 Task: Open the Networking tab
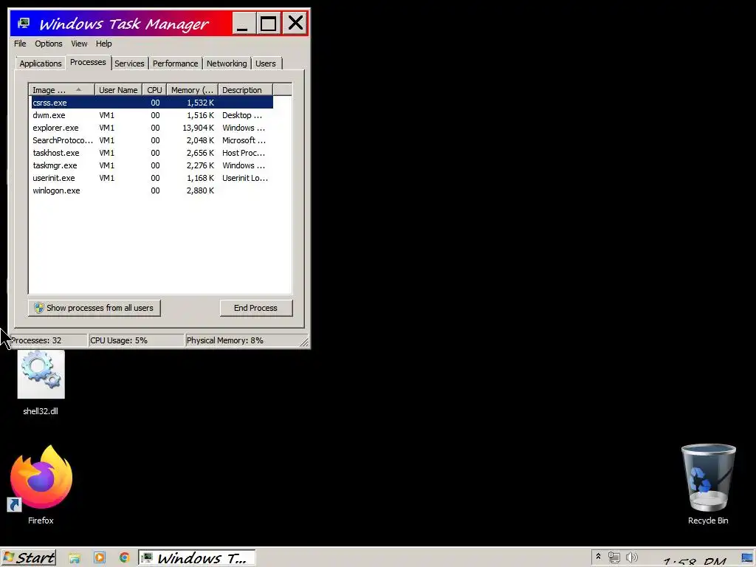(227, 63)
